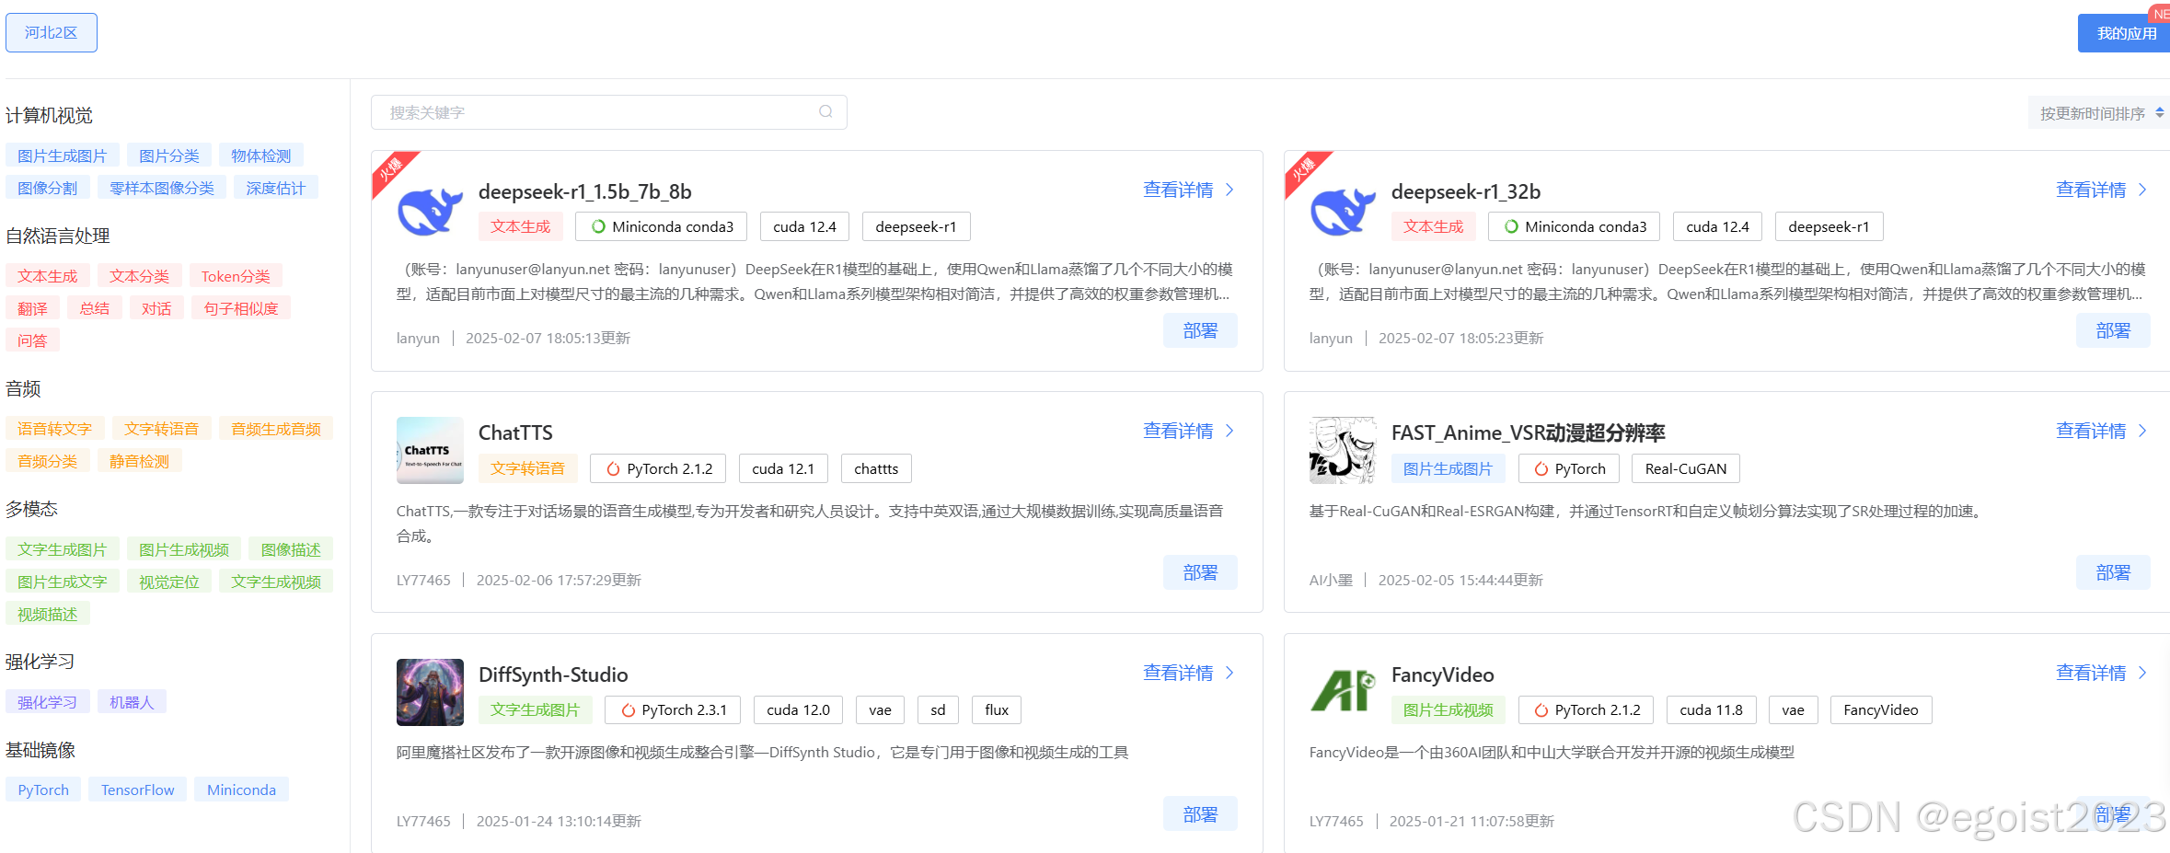
Task: Click the search magnifier icon
Action: pyautogui.click(x=825, y=111)
